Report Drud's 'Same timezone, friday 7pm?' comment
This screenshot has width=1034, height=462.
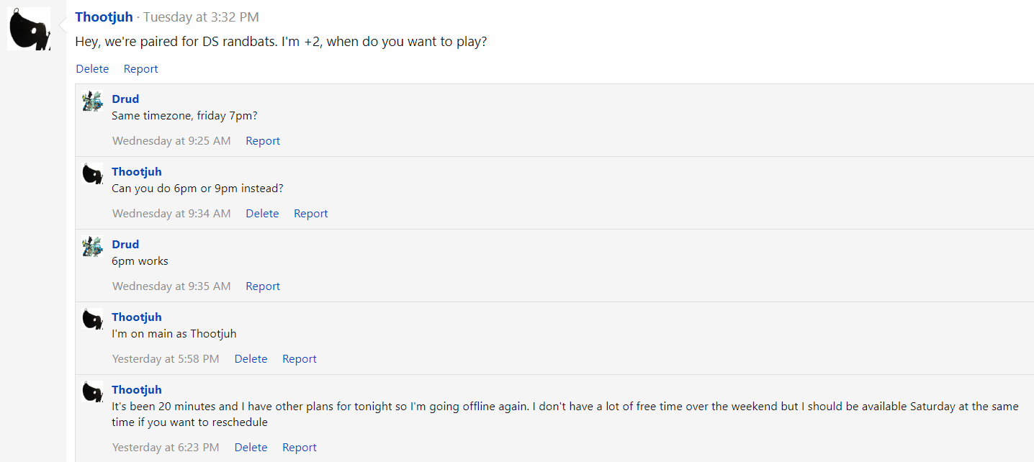click(x=263, y=141)
